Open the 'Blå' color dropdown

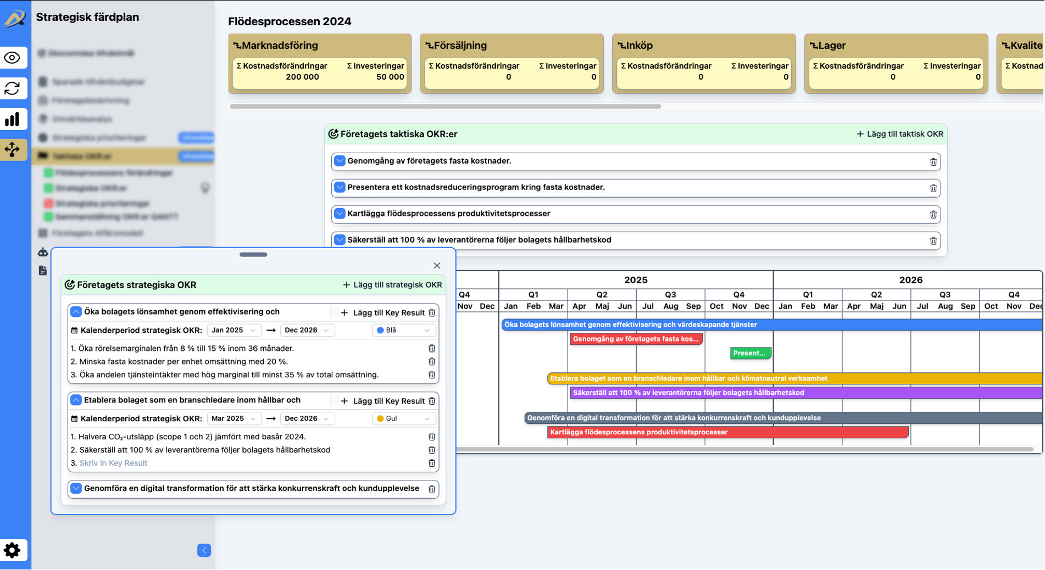coord(404,331)
